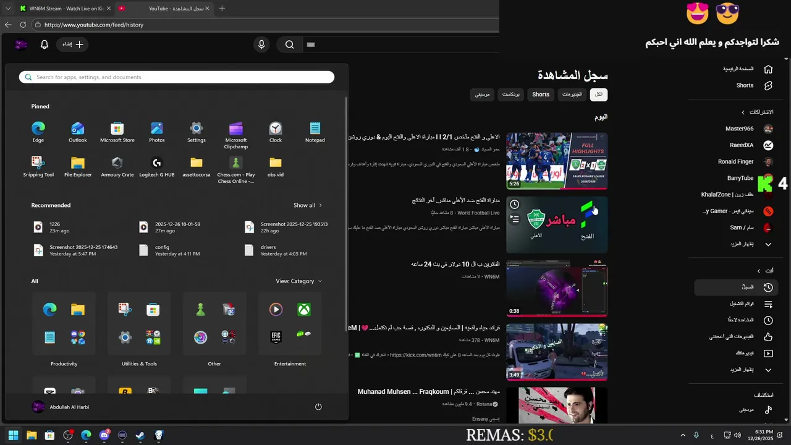791x445 pixels.
Task: Launch Chess.com Play Chess Online app
Action: point(236,170)
